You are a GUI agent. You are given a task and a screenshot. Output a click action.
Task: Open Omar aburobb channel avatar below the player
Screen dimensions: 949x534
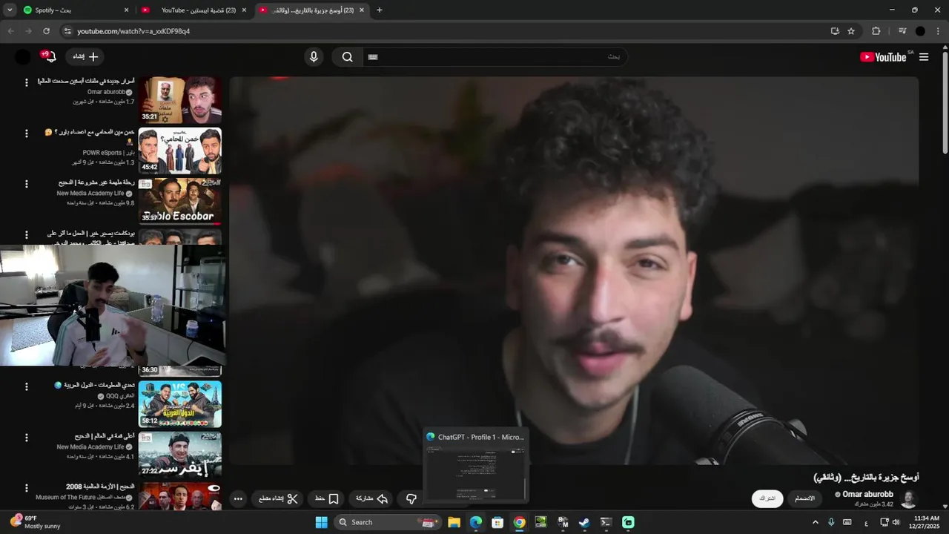click(x=908, y=499)
